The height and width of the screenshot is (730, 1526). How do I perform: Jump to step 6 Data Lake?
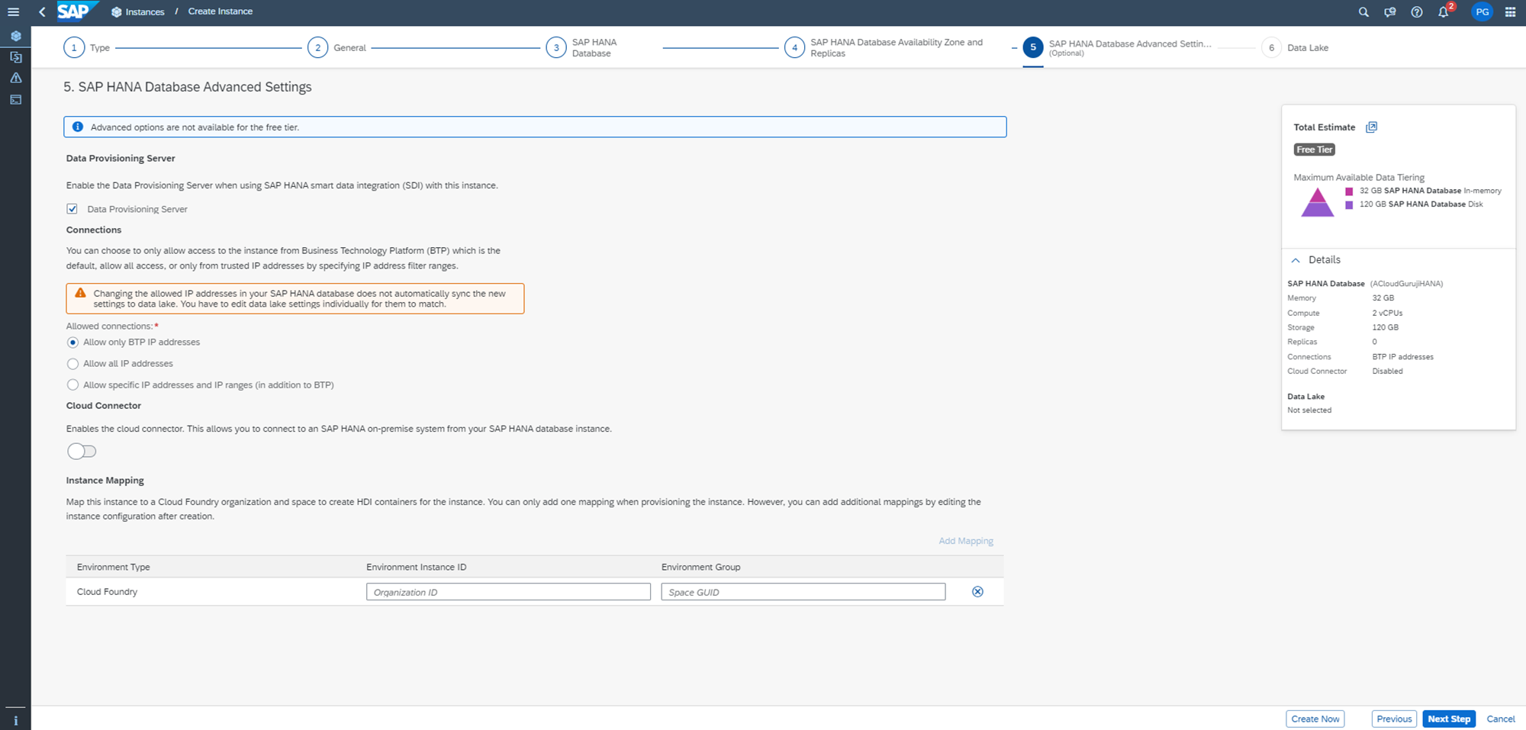(x=1271, y=48)
